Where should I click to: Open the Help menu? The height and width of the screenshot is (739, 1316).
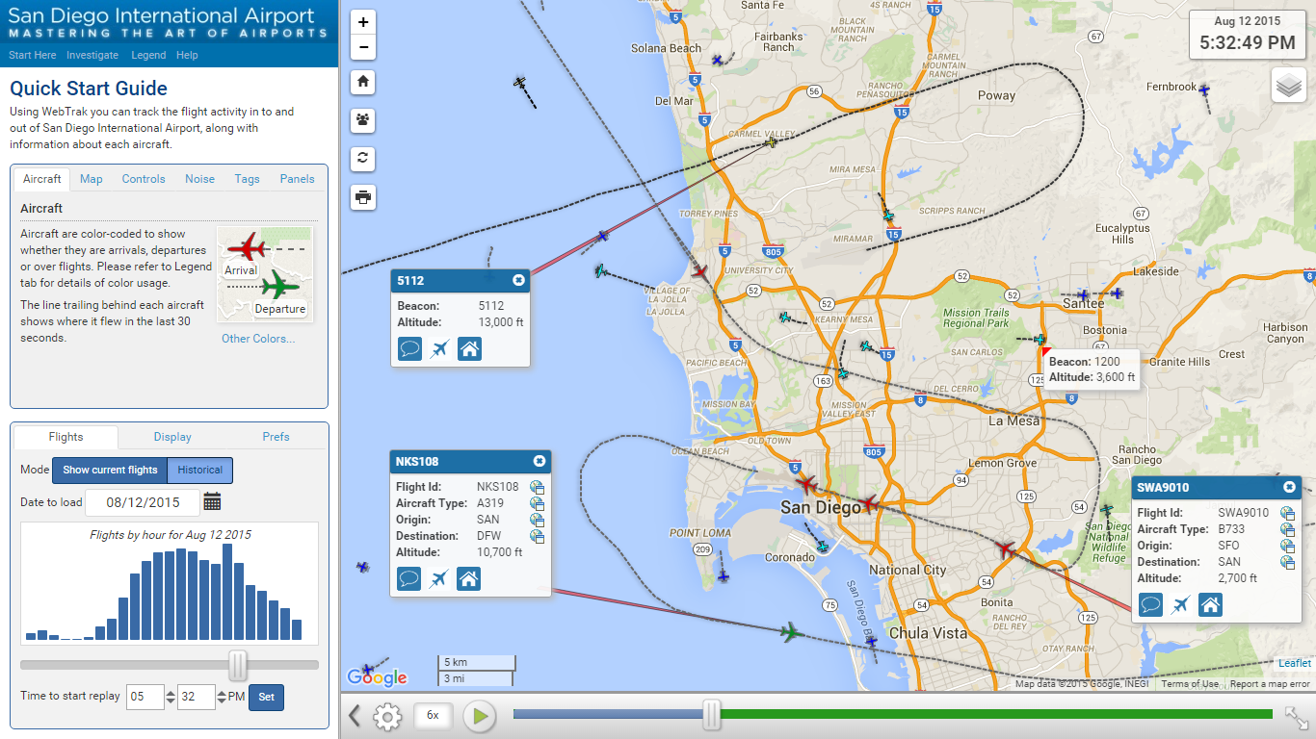coord(187,55)
